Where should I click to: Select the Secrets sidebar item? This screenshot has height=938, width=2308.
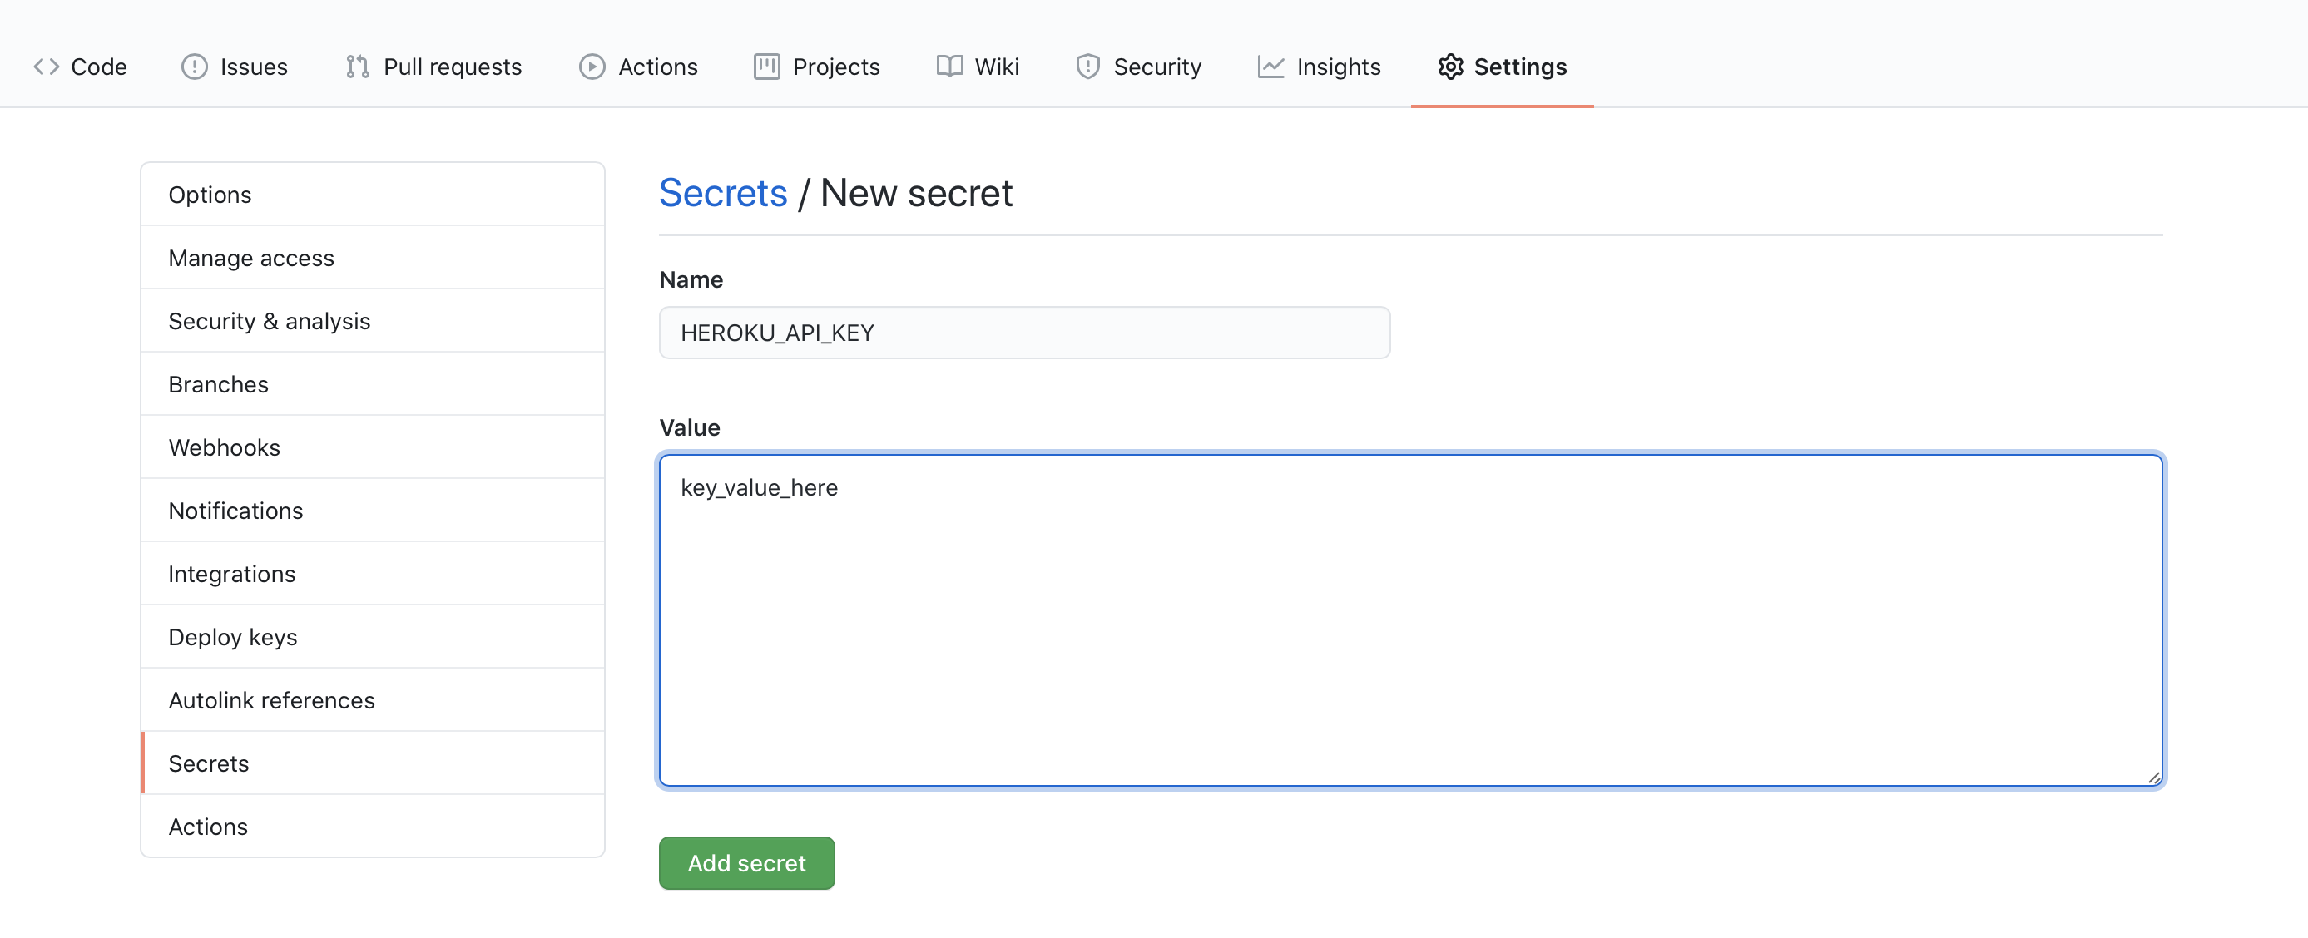[x=207, y=762]
